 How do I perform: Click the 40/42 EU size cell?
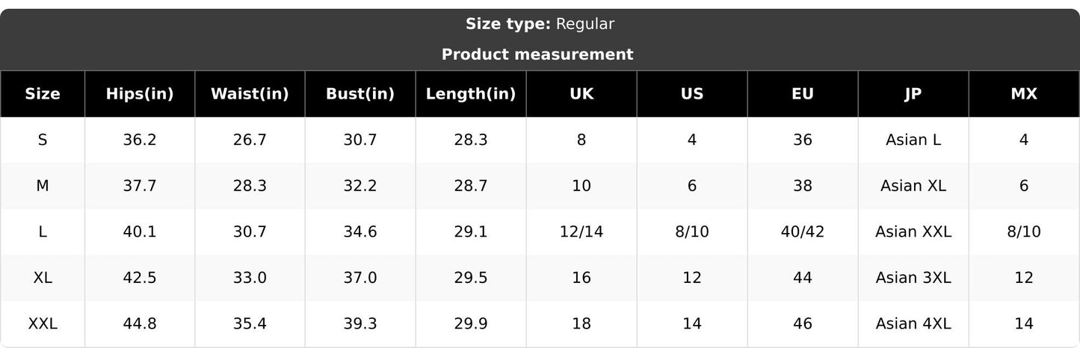click(803, 232)
